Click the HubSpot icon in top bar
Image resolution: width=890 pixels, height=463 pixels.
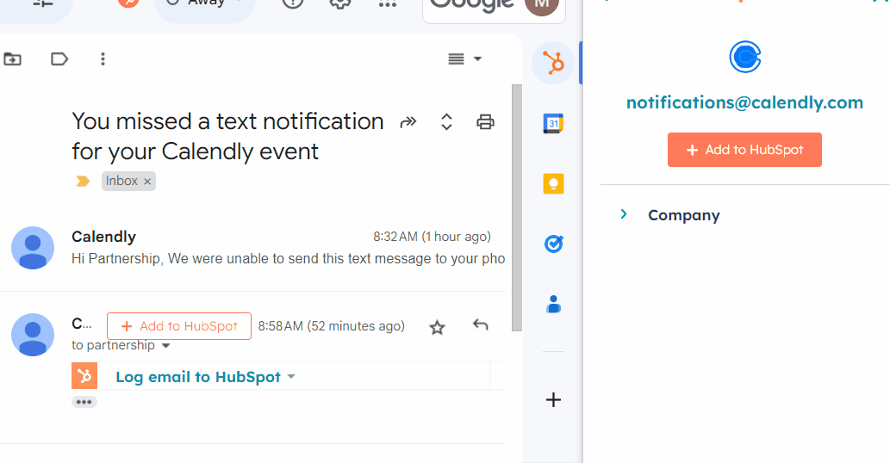(x=128, y=4)
